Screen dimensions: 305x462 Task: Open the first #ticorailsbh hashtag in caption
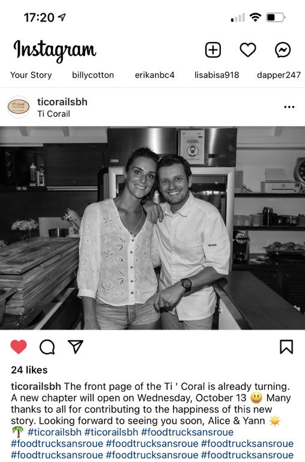(55, 433)
